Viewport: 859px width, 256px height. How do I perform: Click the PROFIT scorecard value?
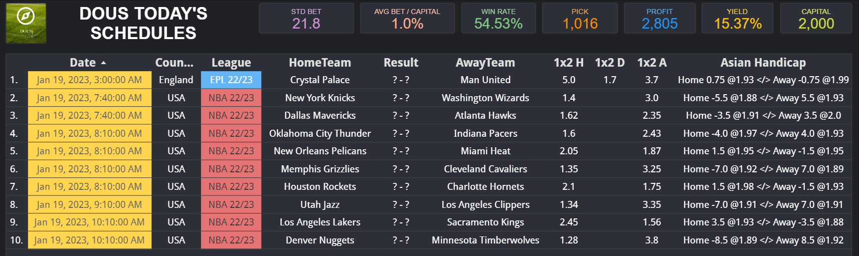point(659,24)
